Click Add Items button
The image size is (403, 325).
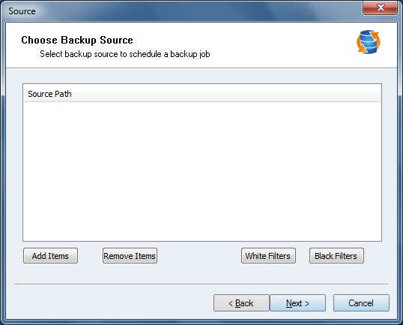[x=50, y=256]
